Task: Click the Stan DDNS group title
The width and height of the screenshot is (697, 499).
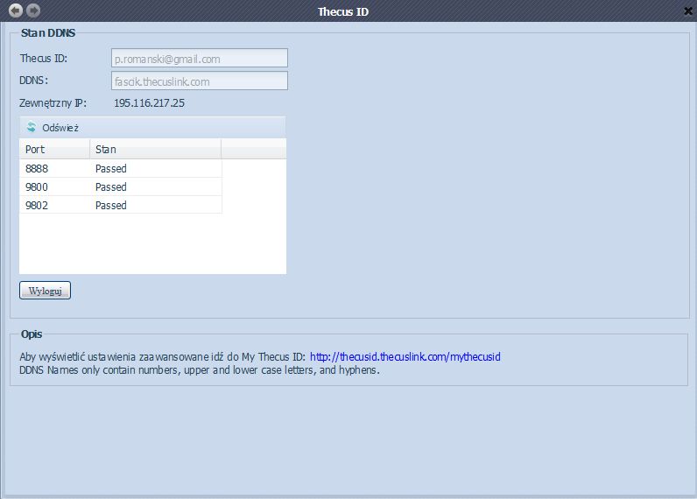Action: tap(48, 33)
